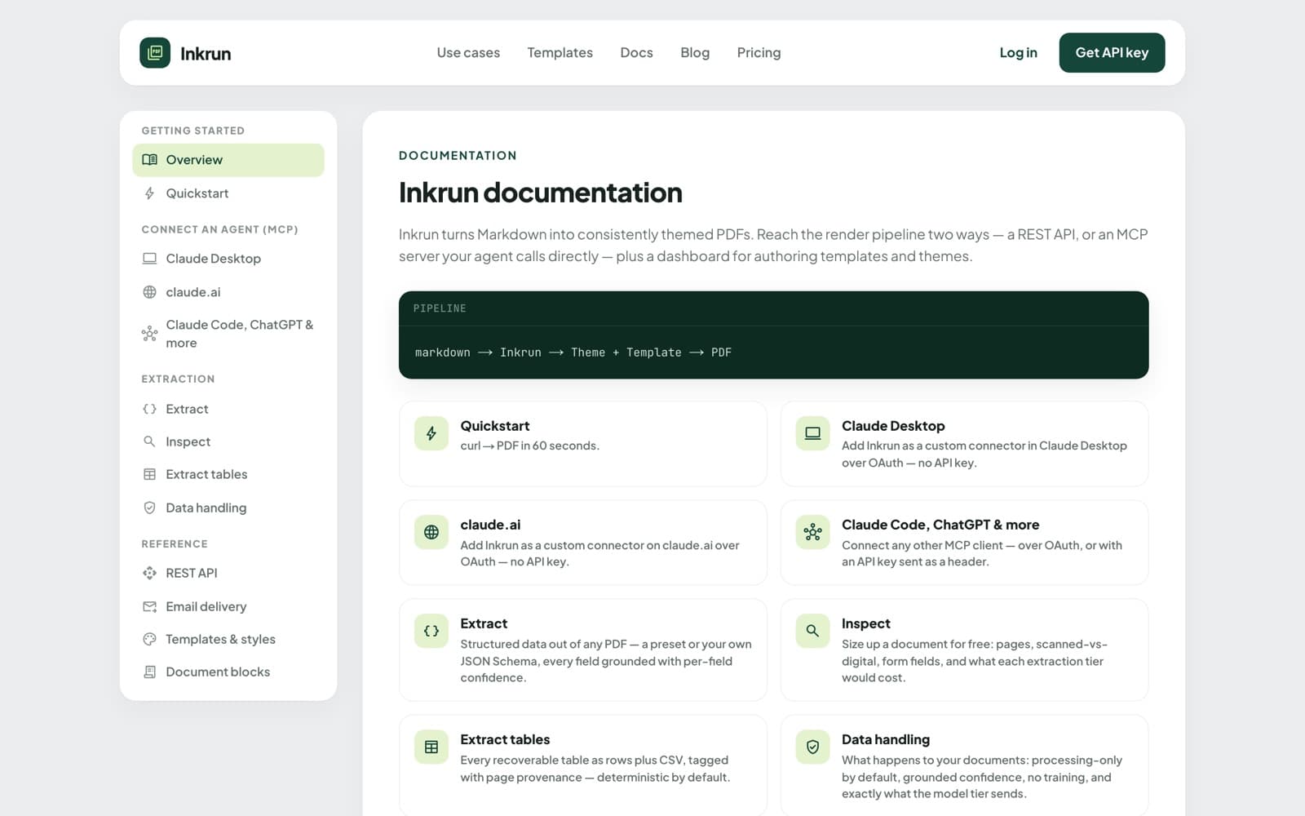Click the globe icon on claude.ai card
Viewport: 1305px width, 816px height.
pyautogui.click(x=431, y=532)
